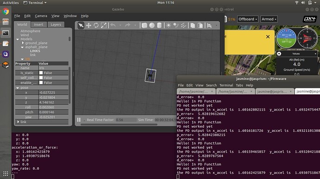Select Wind in the world tree
The image size is (320, 179).
(x=25, y=35)
